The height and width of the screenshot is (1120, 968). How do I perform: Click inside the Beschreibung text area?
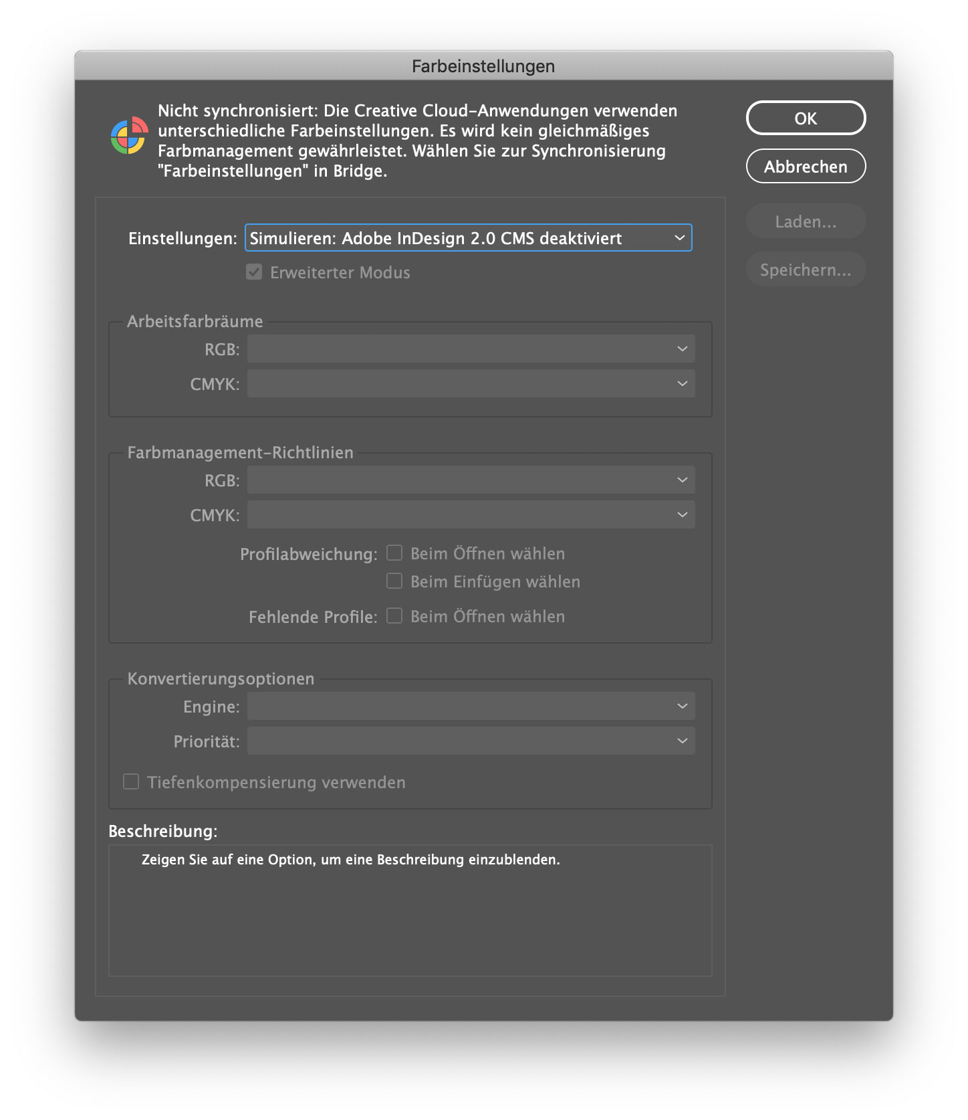[410, 910]
